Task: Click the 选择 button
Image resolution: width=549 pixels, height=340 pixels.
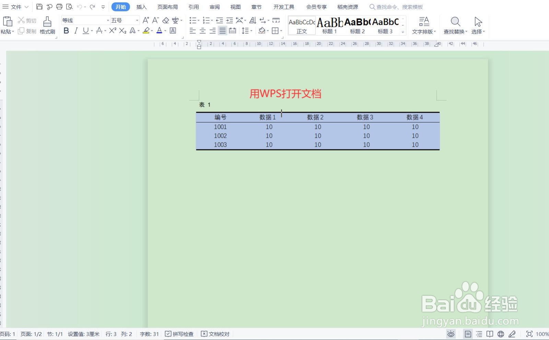Action: point(478,25)
